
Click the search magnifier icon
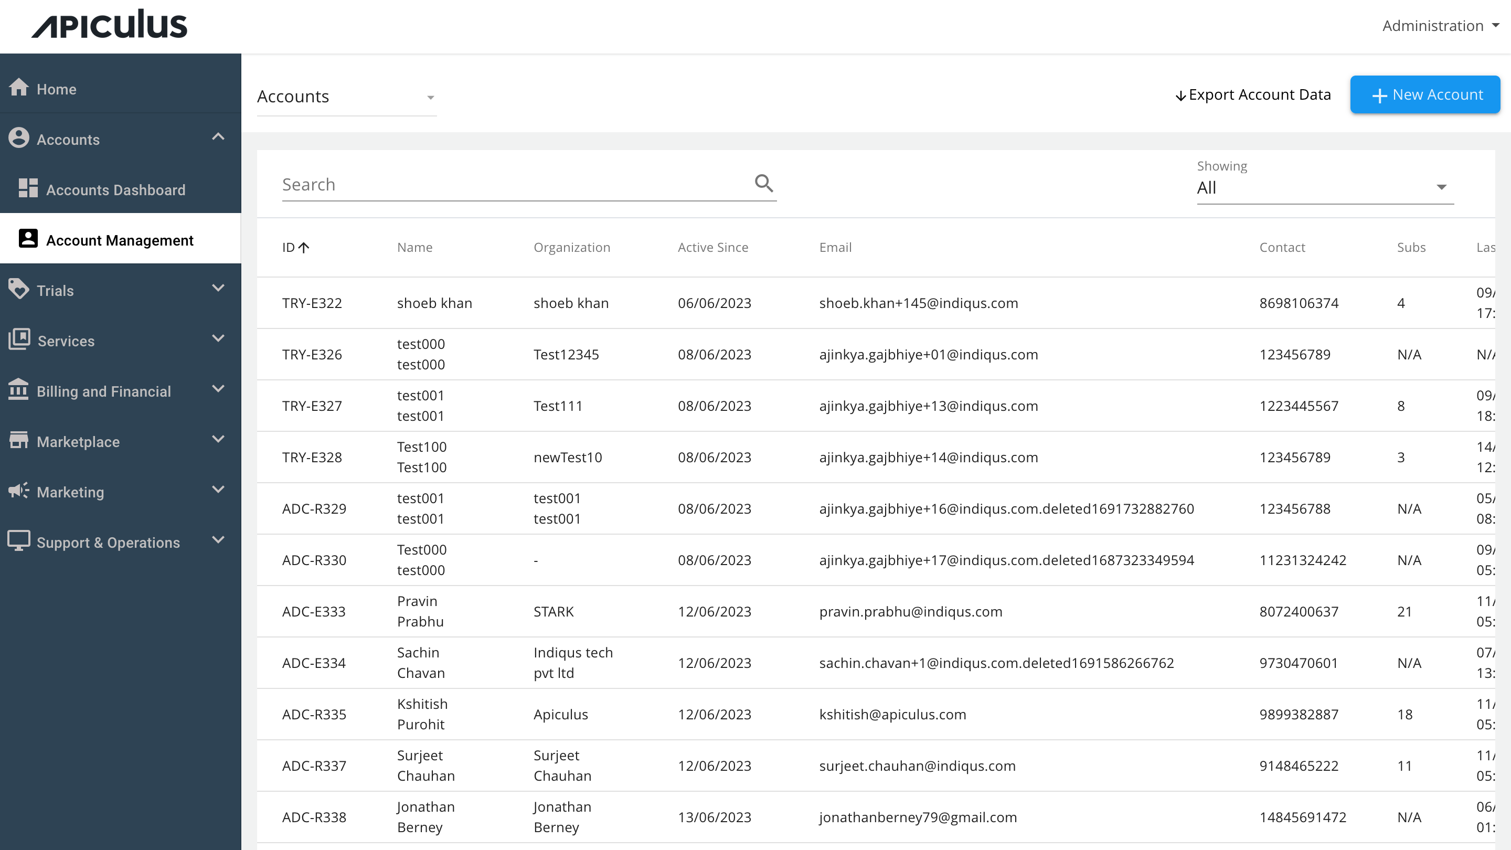pyautogui.click(x=764, y=184)
